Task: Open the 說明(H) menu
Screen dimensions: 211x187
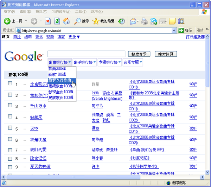Action: click(97, 12)
